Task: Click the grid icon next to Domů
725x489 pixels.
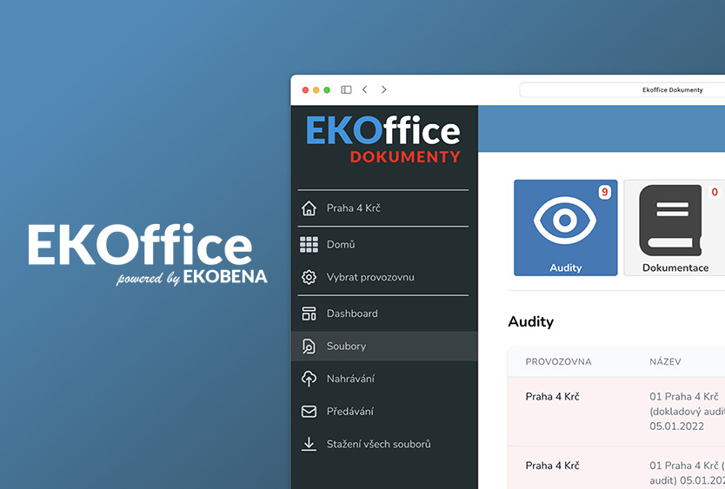Action: click(x=309, y=245)
